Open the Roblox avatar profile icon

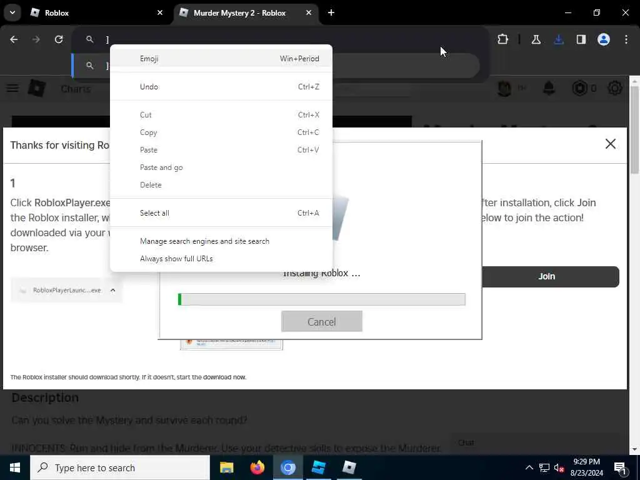(x=504, y=88)
